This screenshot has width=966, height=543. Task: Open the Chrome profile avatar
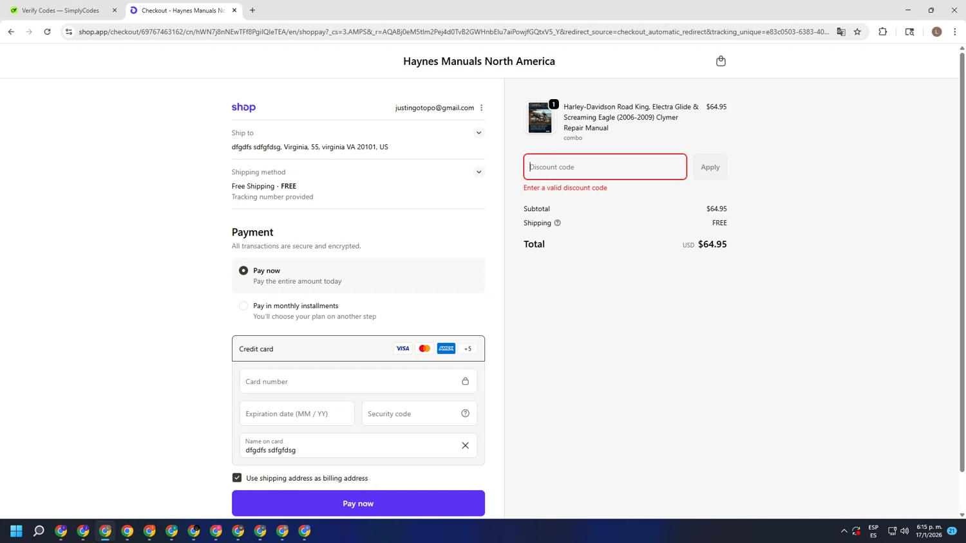point(936,32)
